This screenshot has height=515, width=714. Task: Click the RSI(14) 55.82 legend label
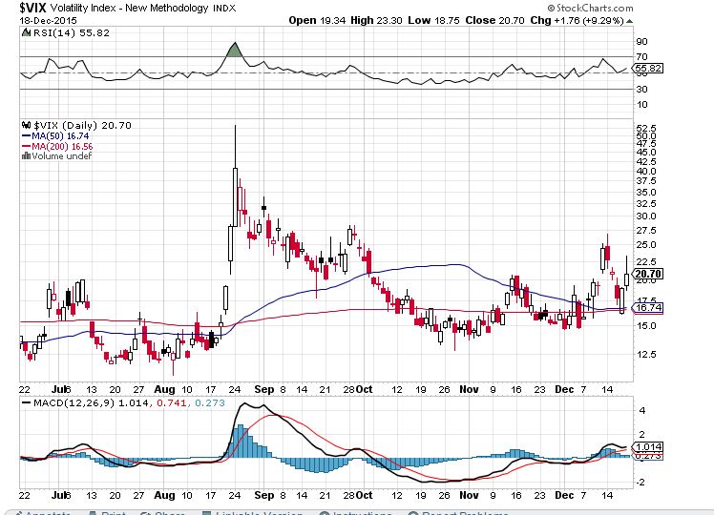pyautogui.click(x=72, y=32)
